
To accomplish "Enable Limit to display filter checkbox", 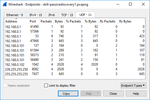I will tap(46, 86).
